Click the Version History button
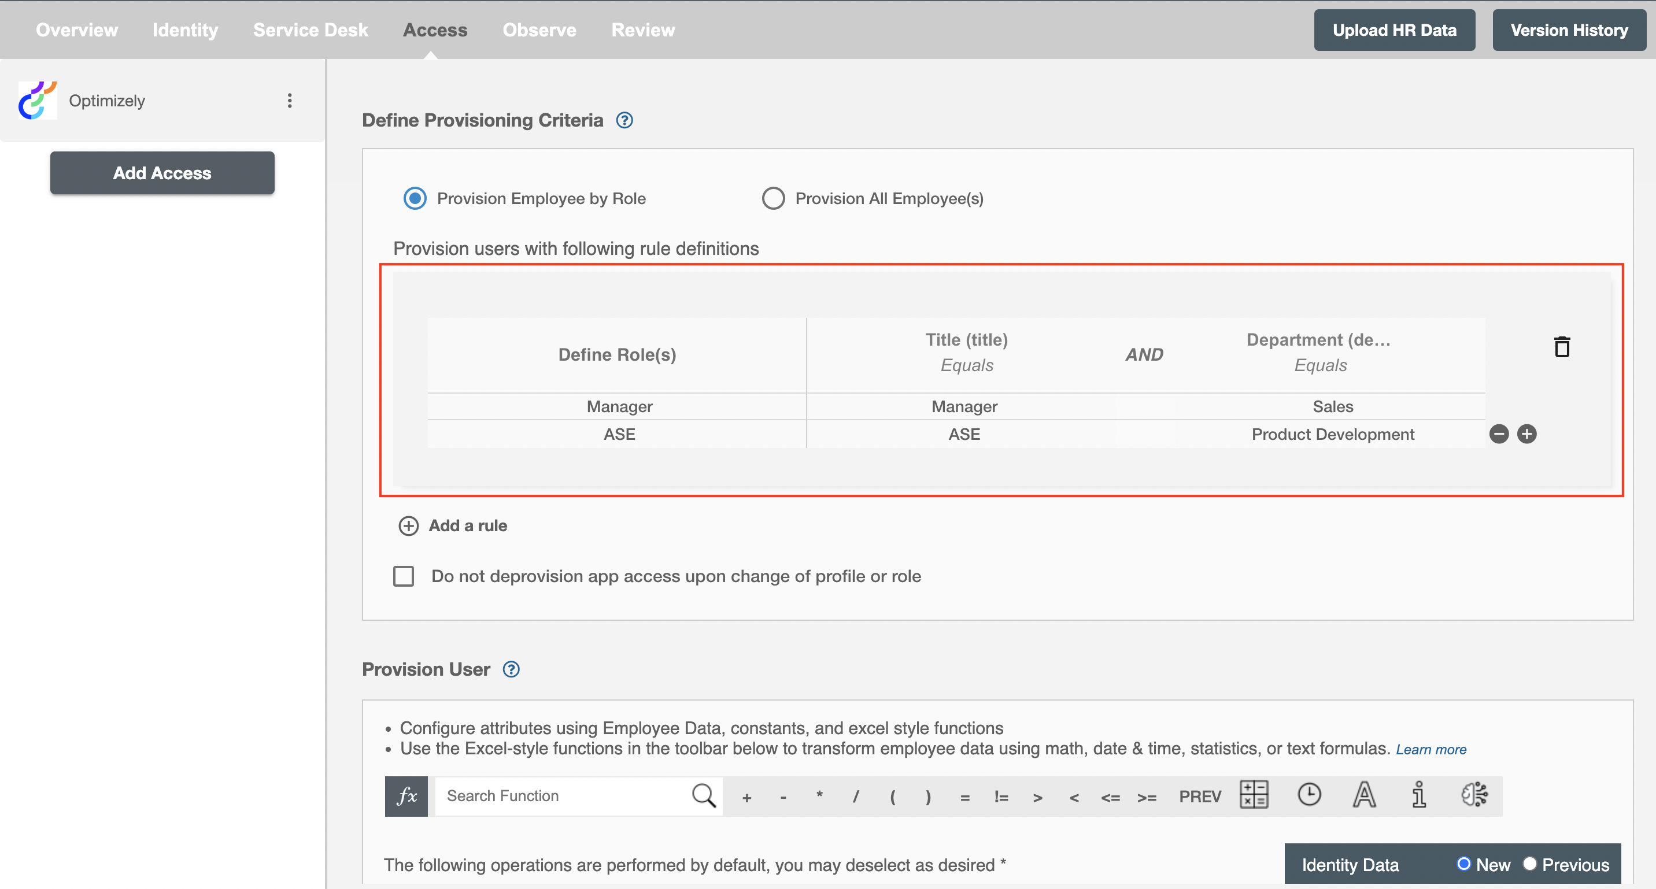The image size is (1656, 889). tap(1568, 29)
